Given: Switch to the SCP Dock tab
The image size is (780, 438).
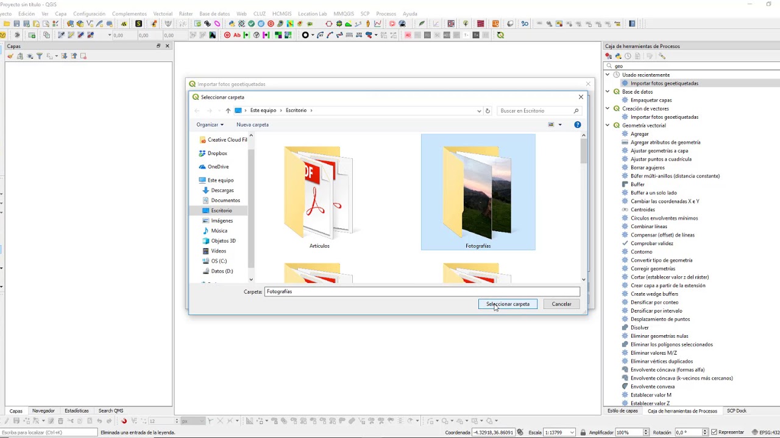Looking at the screenshot, I should coord(736,411).
